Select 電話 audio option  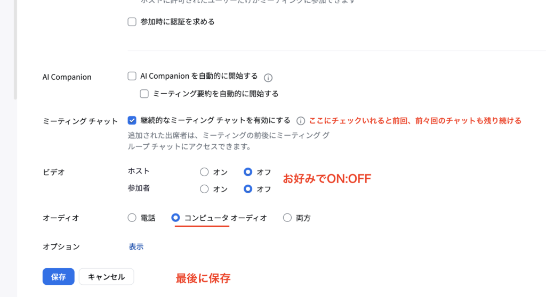coord(132,218)
